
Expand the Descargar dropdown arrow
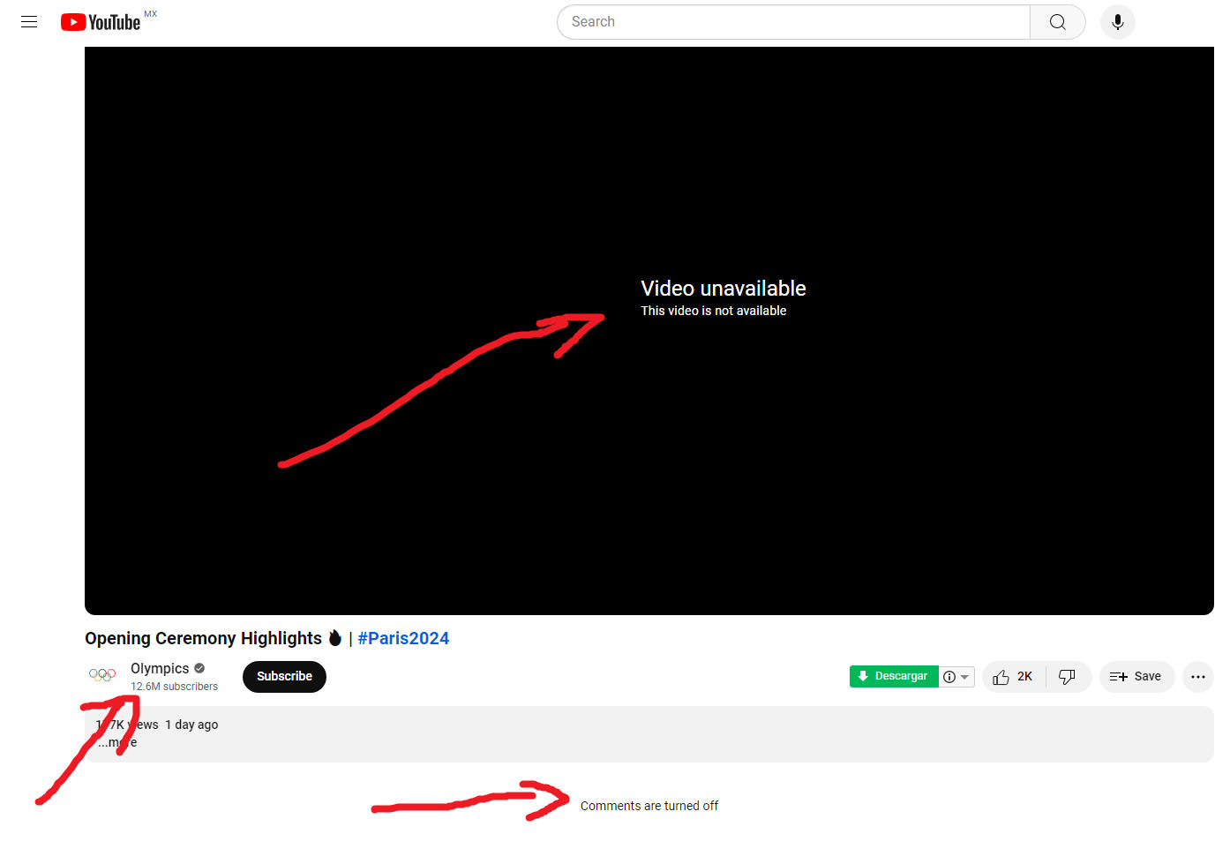pos(964,677)
